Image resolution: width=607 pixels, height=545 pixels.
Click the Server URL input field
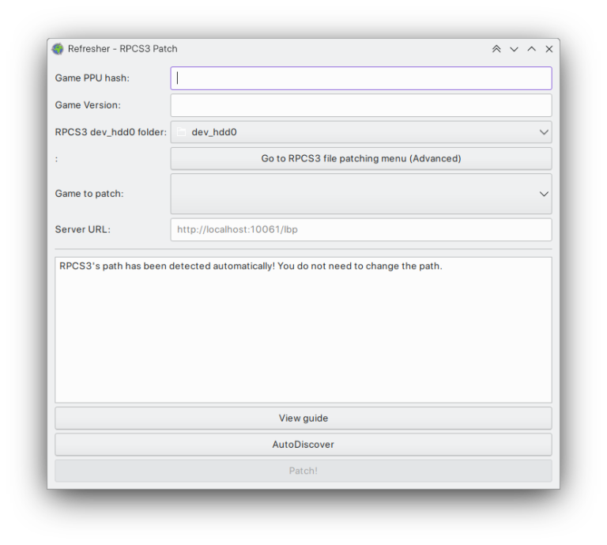click(x=361, y=229)
